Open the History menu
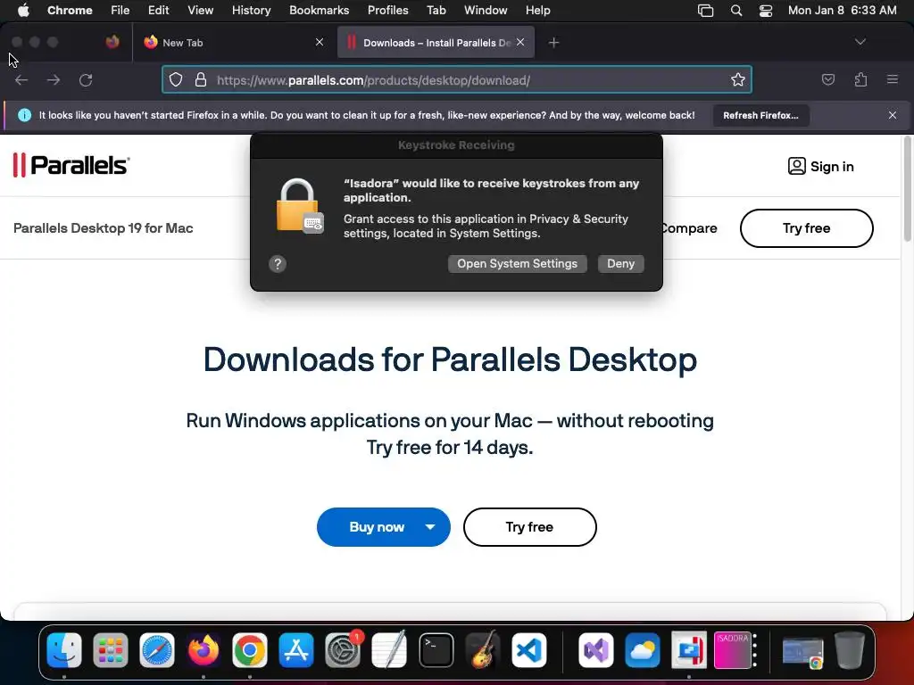Viewport: 914px width, 685px height. click(x=251, y=11)
